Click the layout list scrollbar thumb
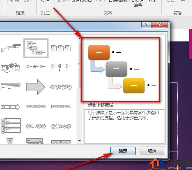The height and width of the screenshot is (170, 192). [x=79, y=65]
